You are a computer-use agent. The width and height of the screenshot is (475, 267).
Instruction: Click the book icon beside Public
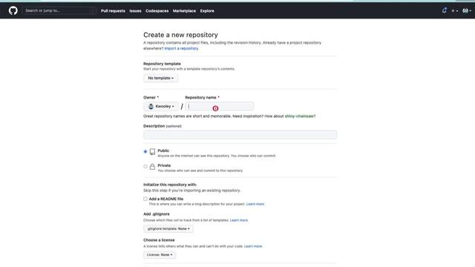[152, 151]
